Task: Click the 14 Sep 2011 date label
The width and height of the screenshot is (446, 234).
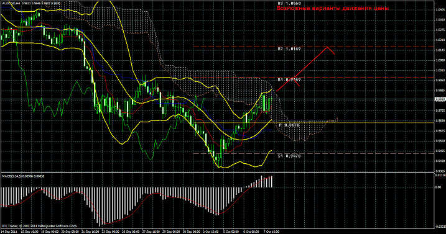Action: coord(9,232)
